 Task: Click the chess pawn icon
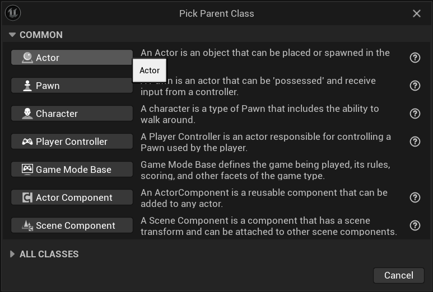point(27,86)
